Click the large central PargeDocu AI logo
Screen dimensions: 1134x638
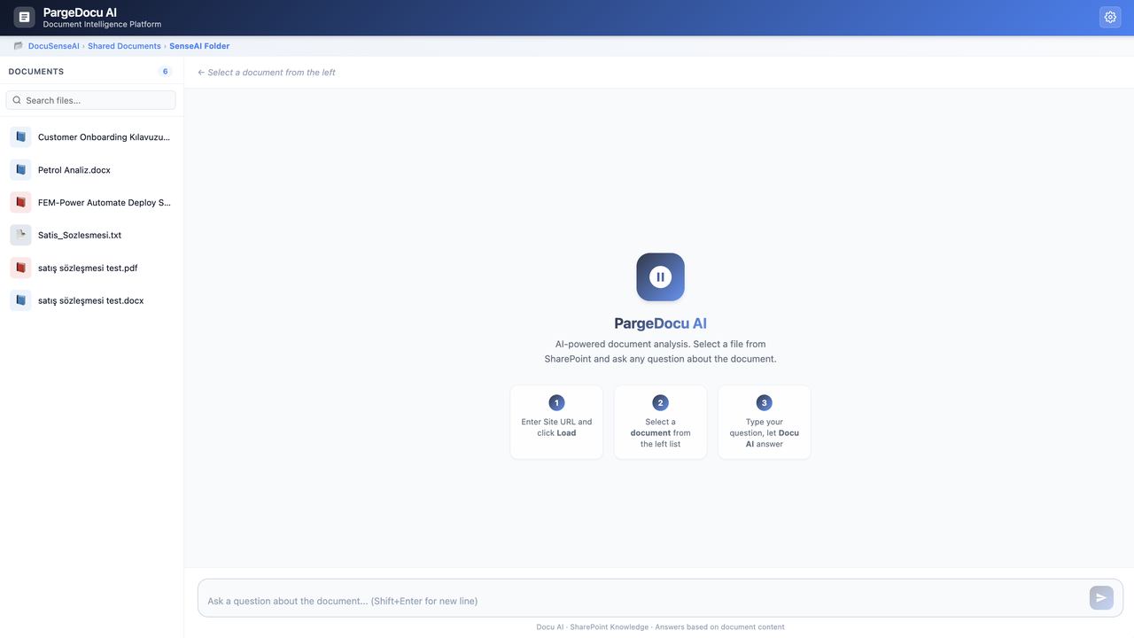click(660, 277)
